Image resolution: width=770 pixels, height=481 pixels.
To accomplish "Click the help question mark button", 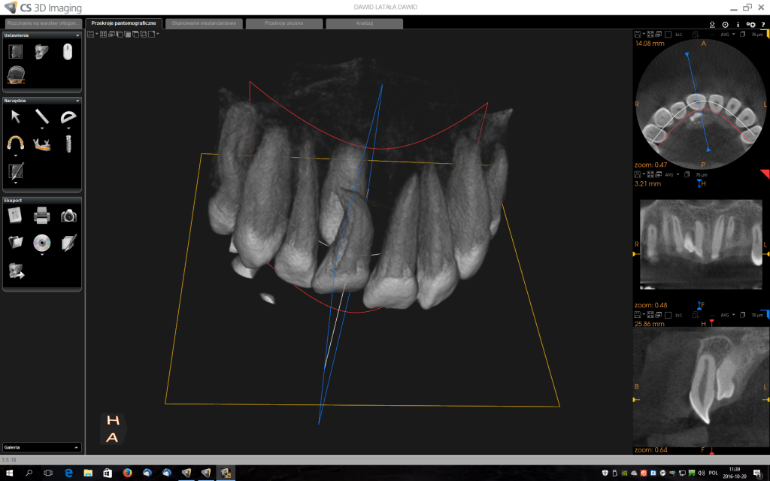I will (762, 24).
